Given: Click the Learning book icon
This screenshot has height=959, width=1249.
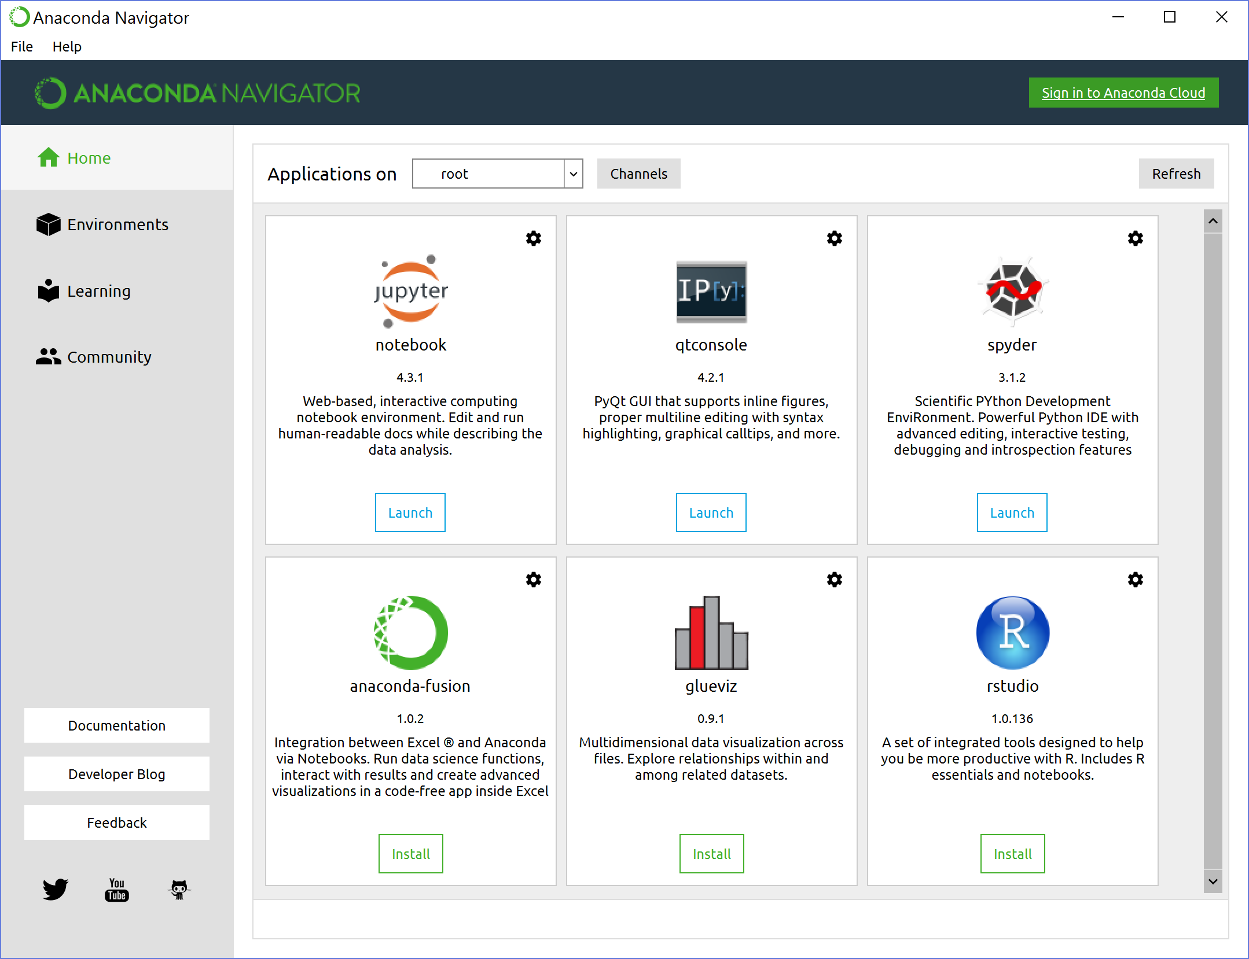Looking at the screenshot, I should click(x=49, y=290).
